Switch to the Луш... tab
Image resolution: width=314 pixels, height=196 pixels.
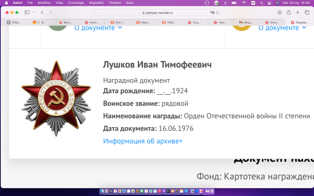pyautogui.click(x=194, y=22)
